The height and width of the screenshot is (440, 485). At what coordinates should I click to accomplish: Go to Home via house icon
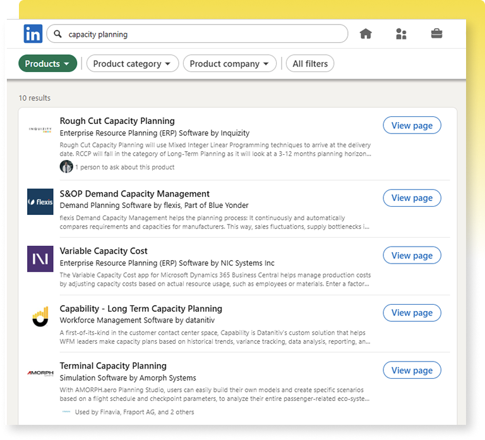click(x=366, y=34)
